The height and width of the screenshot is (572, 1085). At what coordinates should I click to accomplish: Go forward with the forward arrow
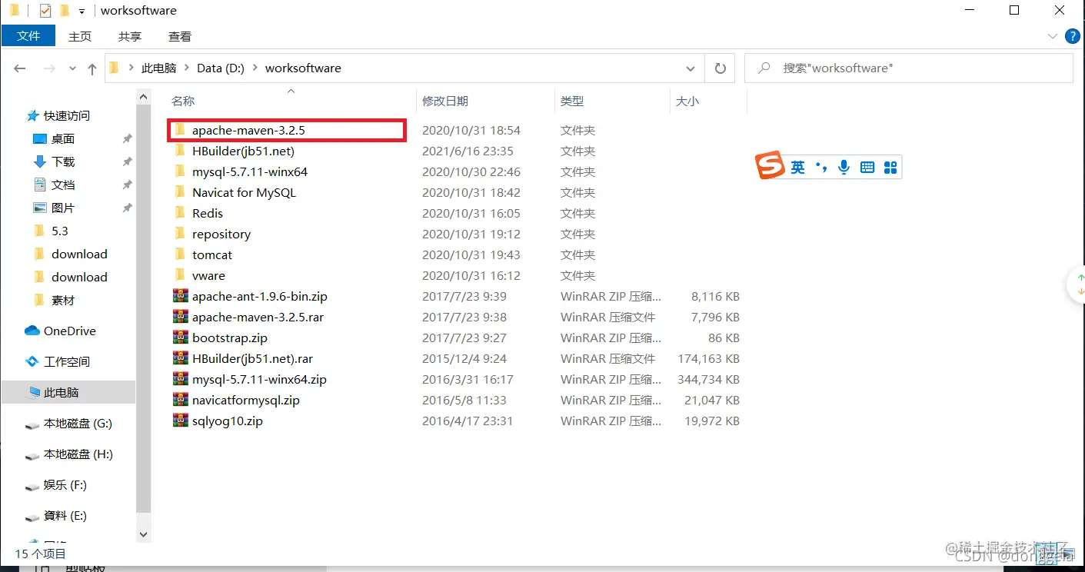[x=49, y=68]
